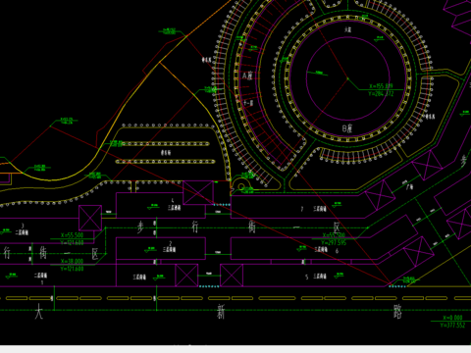Click the circle center point marker
Viewport: 471px width, 353px height.
click(347, 78)
